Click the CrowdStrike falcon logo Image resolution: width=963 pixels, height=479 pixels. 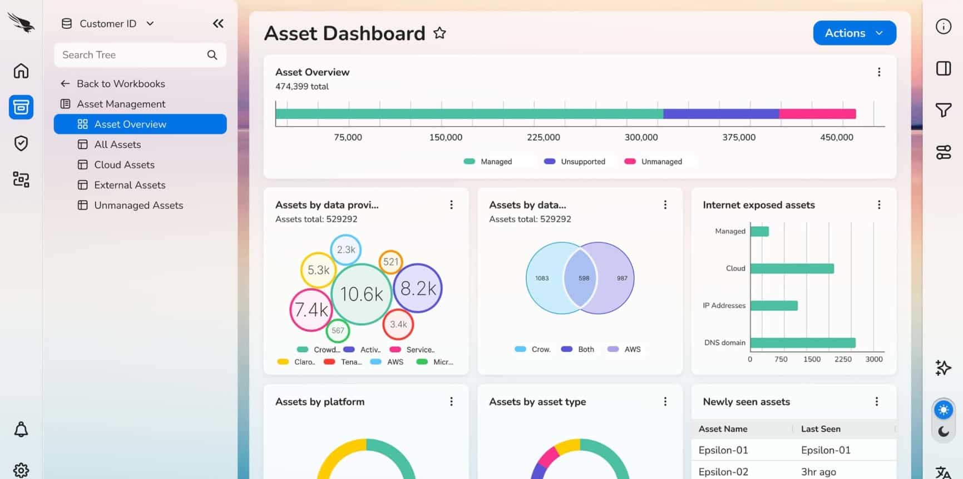(x=21, y=23)
